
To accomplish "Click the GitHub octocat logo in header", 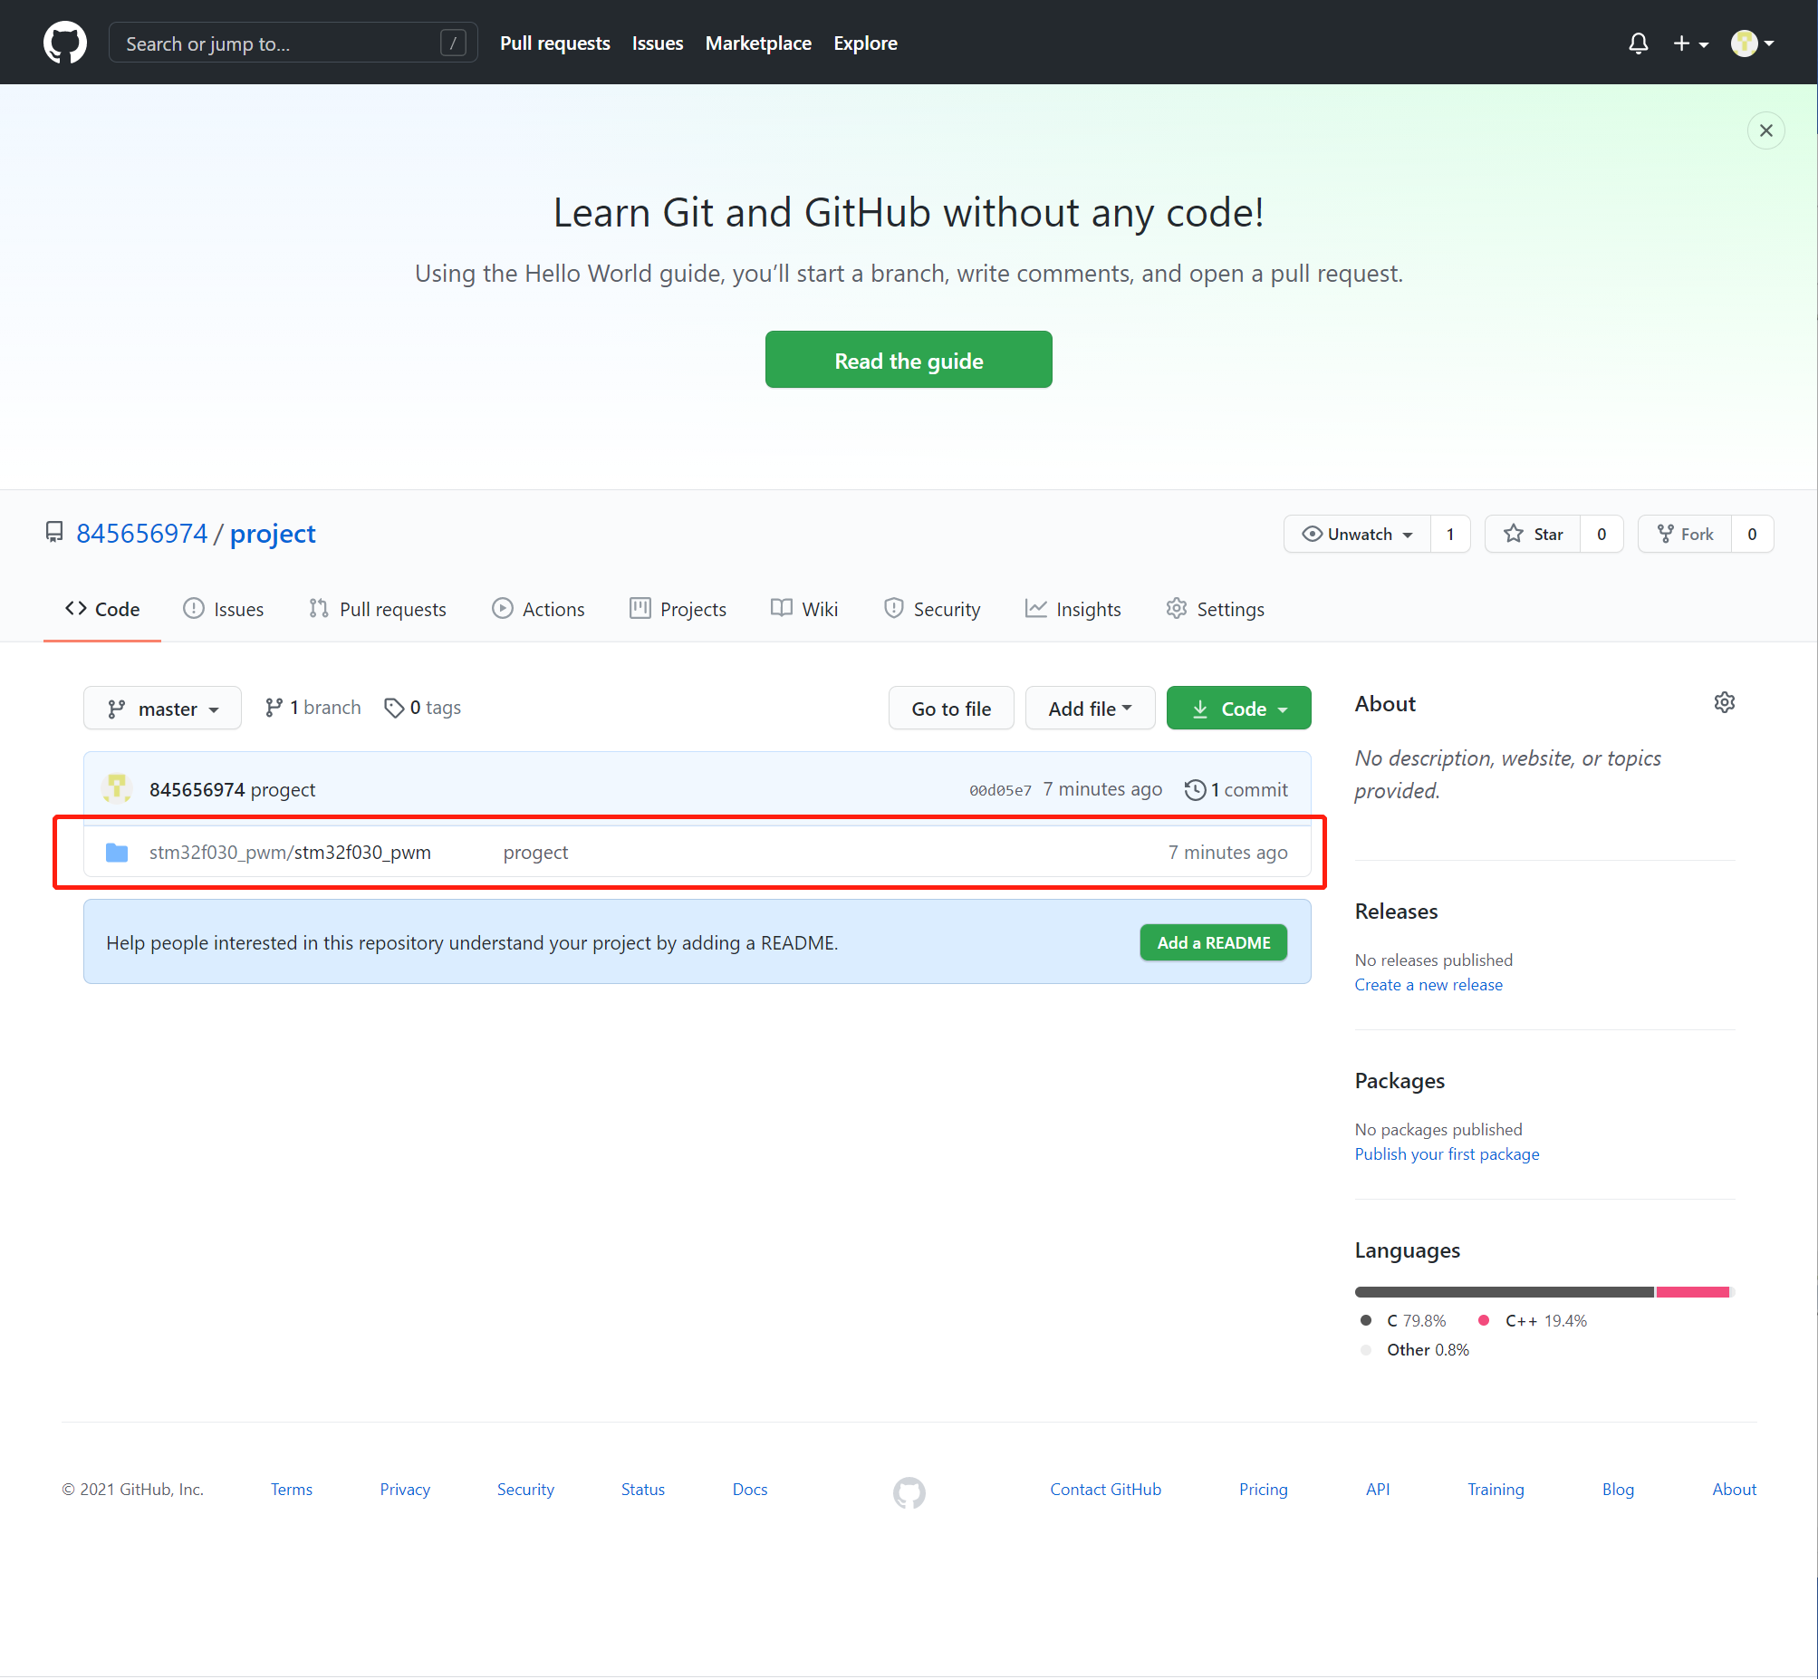I will click(64, 43).
